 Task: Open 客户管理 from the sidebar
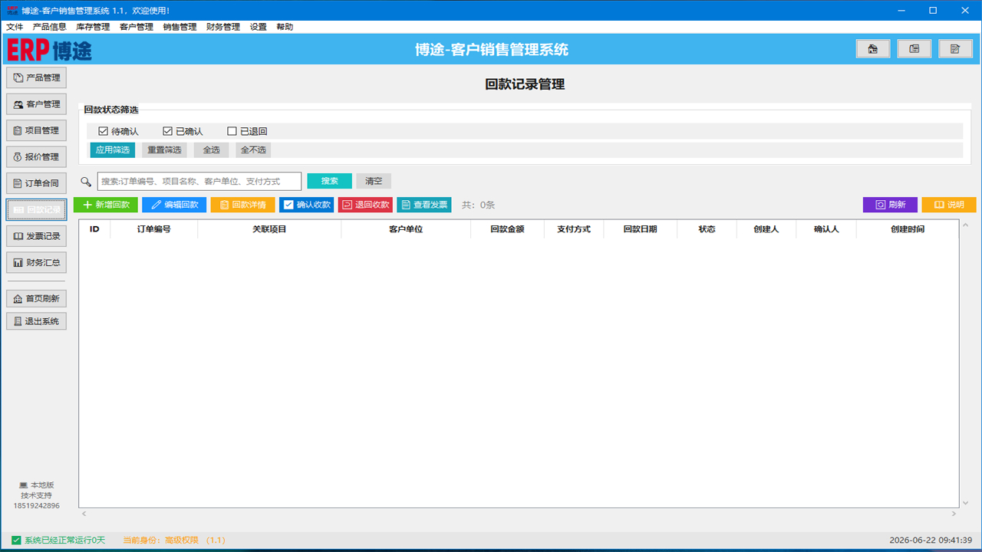[x=36, y=104]
